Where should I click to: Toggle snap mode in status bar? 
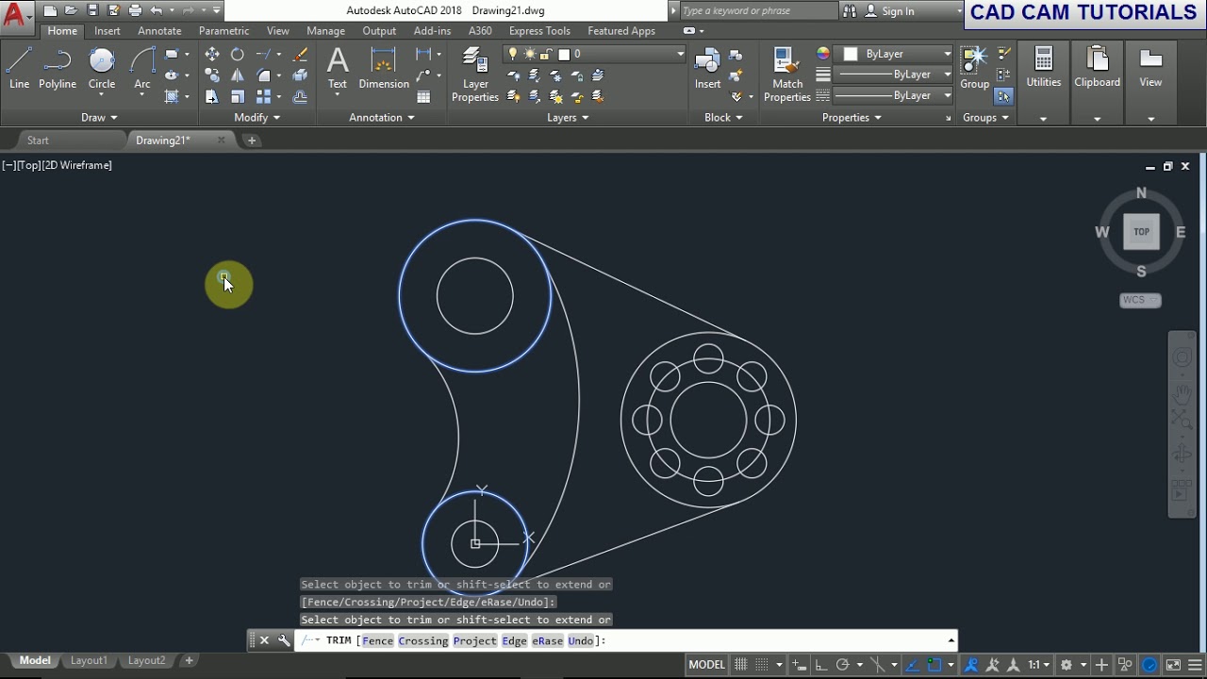pos(763,665)
